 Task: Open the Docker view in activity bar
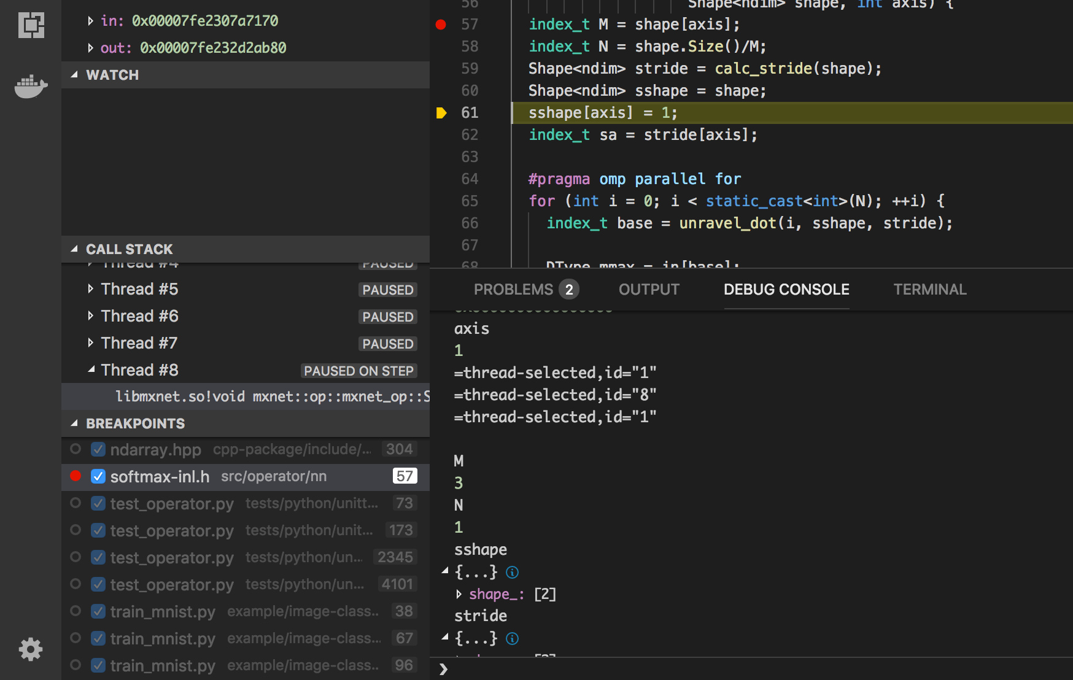click(x=31, y=87)
